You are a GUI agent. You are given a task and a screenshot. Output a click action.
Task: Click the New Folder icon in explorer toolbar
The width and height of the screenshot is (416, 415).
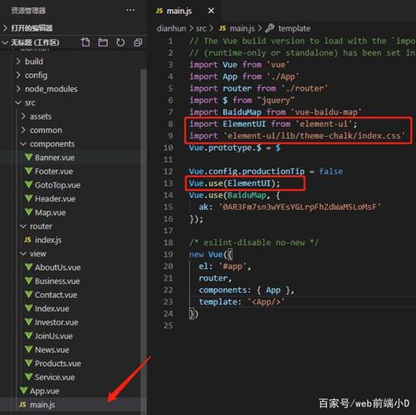coord(103,42)
